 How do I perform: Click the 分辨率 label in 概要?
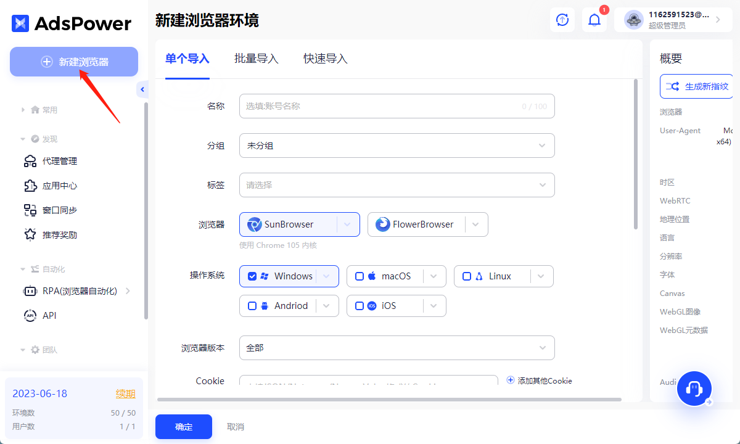671,257
